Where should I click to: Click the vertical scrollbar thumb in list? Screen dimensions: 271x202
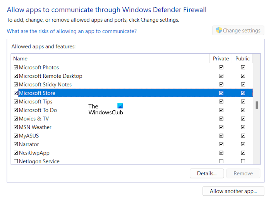click(257, 105)
